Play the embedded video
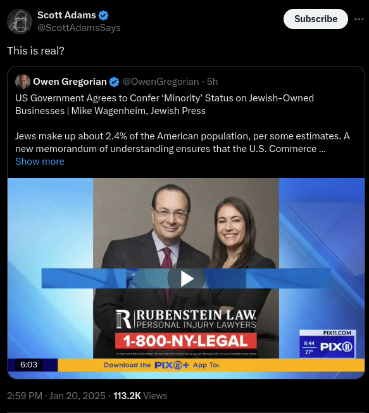The image size is (369, 413). tap(186, 279)
